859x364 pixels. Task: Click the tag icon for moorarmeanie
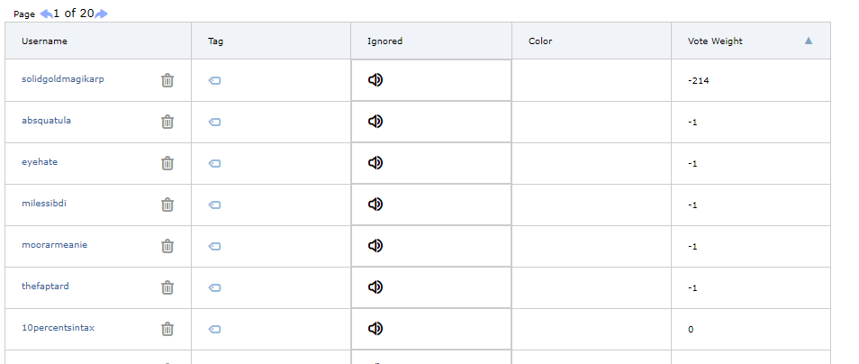214,246
